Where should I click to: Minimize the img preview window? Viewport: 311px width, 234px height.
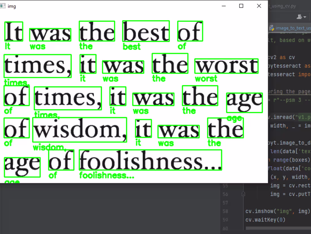point(224,6)
